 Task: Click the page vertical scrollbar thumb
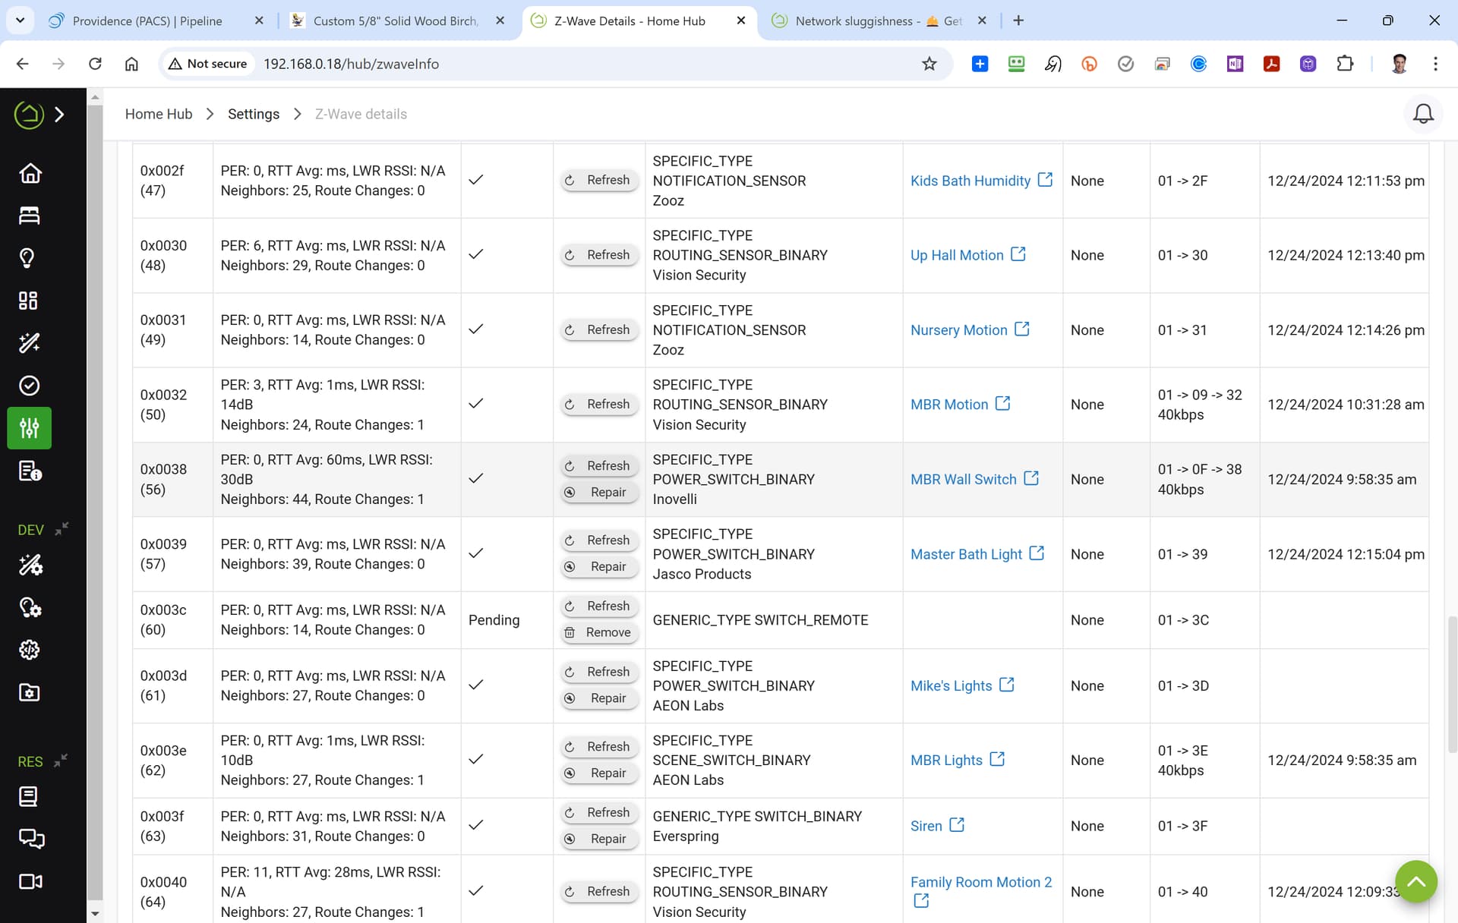coord(1452,685)
